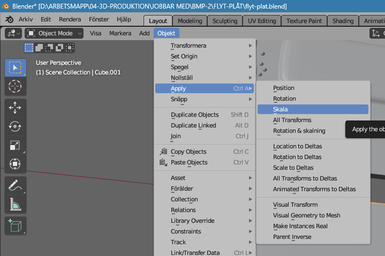The height and width of the screenshot is (256, 385).
Task: Choose the Invert selection mode icon
Action: point(59,48)
